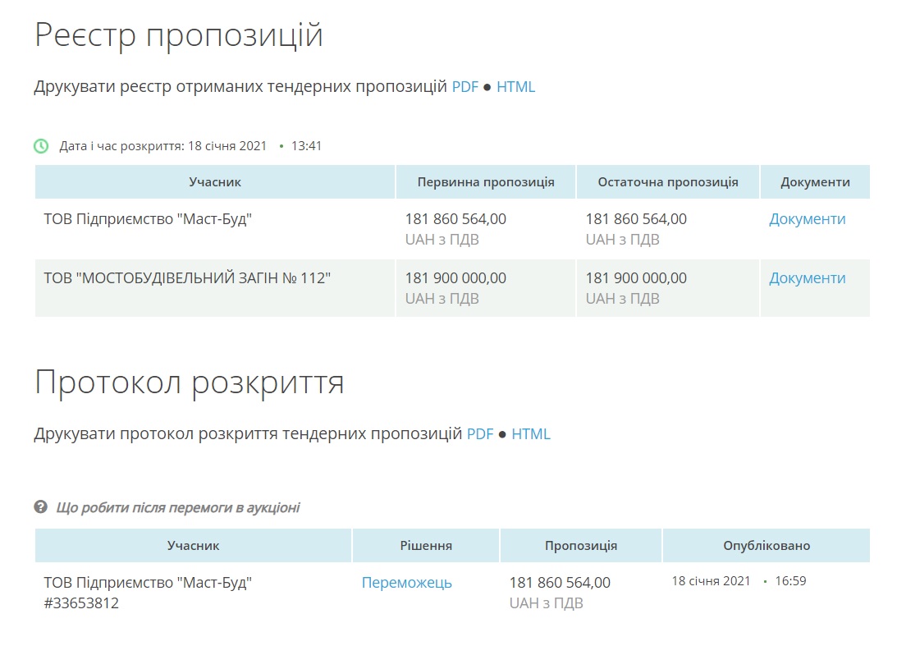Viewport: 897px width, 646px height.
Task: Select the 'Реєстр пропозицій' heading
Action: click(178, 36)
